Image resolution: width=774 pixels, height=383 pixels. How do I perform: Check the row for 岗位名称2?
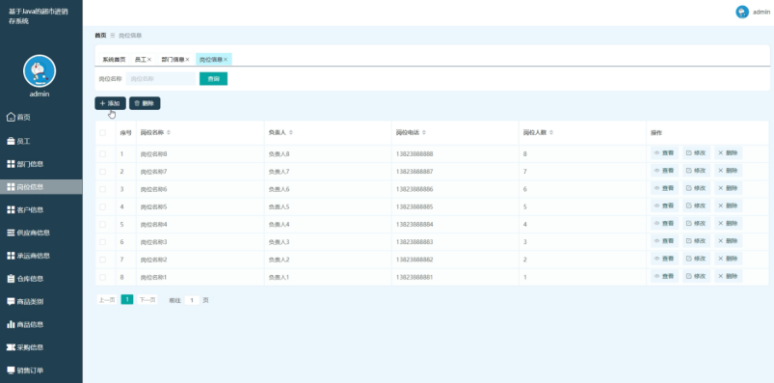click(103, 260)
